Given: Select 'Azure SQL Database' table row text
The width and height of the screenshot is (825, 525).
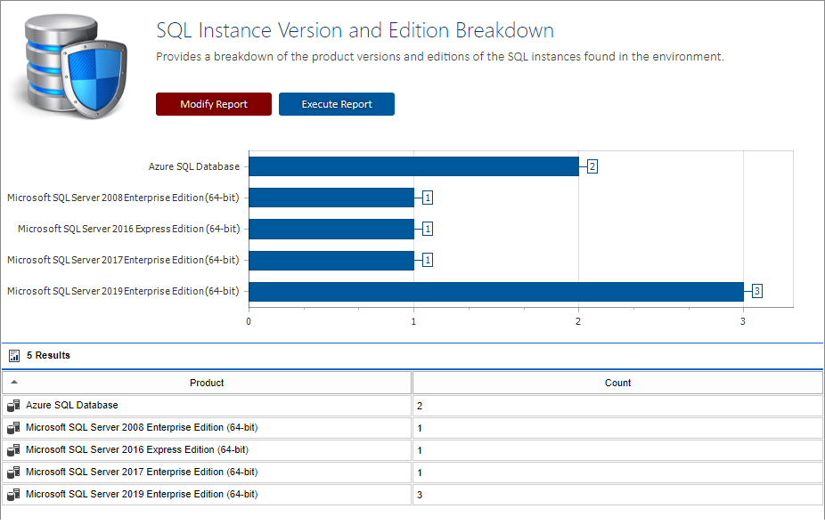Looking at the screenshot, I should (x=72, y=405).
